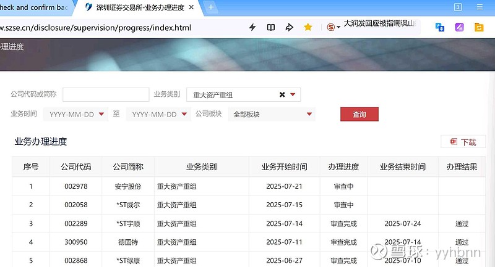Open the browser hamburger menu
The height and width of the screenshot is (267, 495).
[x=480, y=7]
